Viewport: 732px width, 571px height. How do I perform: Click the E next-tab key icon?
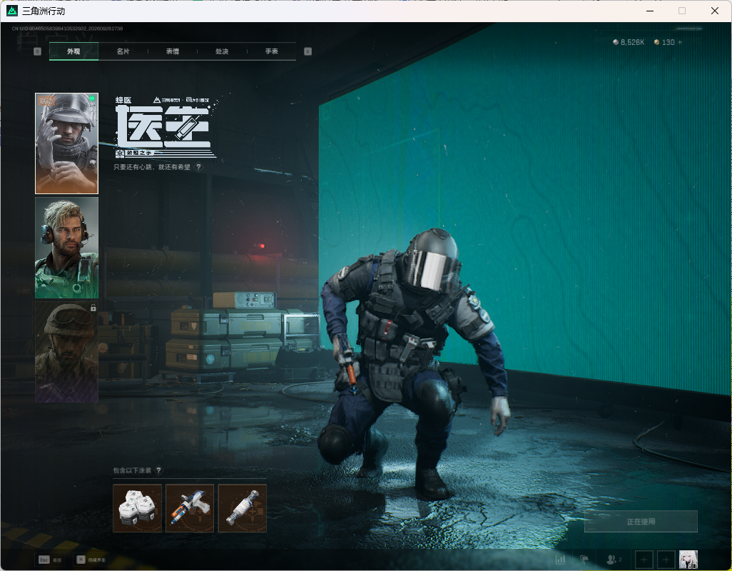point(307,51)
